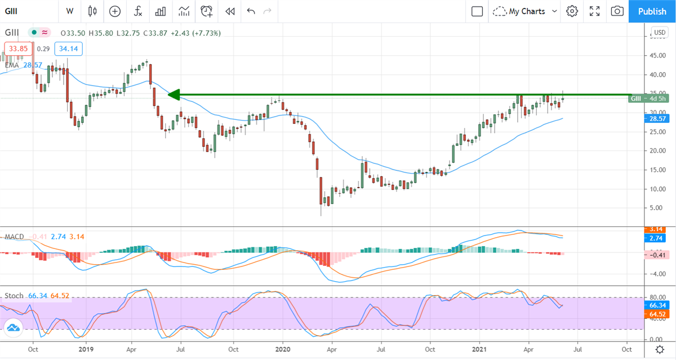Click the Stoch indicator label
Image resolution: width=676 pixels, height=360 pixels.
pyautogui.click(x=14, y=296)
